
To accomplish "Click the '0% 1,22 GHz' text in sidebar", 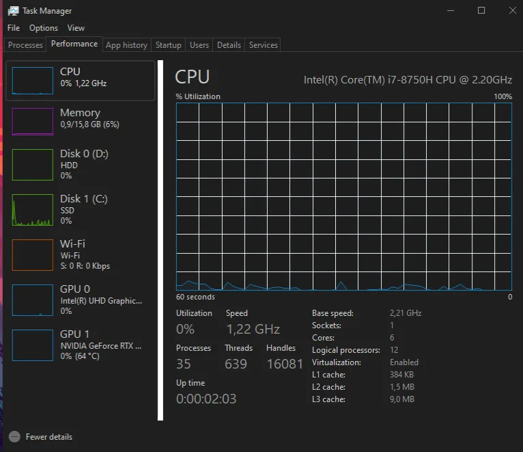I will [x=83, y=83].
